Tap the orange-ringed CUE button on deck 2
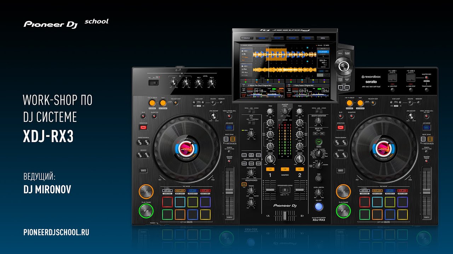The image size is (453, 254). (343, 192)
